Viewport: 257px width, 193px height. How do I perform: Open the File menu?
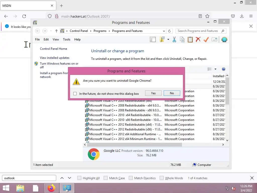point(37,39)
